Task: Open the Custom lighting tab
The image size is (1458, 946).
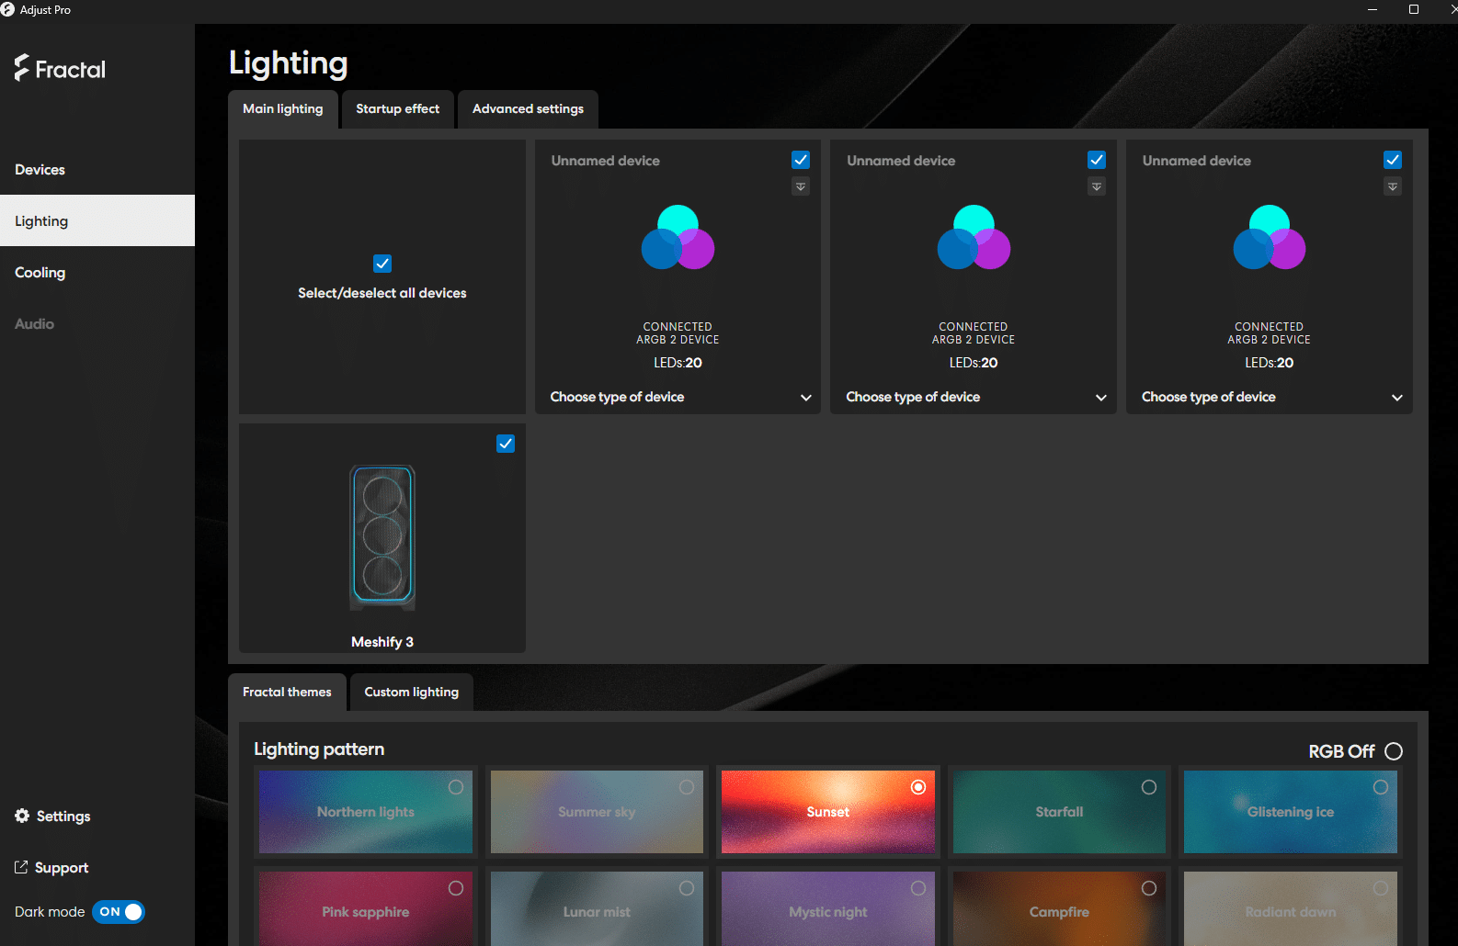Action: pos(411,692)
